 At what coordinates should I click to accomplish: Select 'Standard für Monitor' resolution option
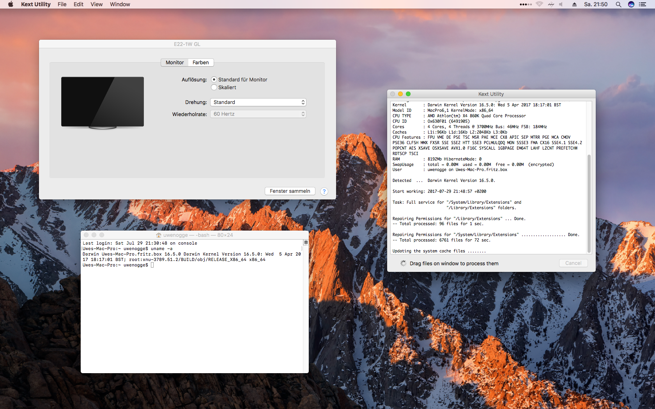[x=214, y=79]
